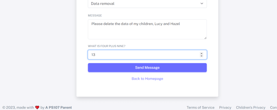Open the Data removal subject dropdown
This screenshot has width=277, height=110.
tap(147, 4)
